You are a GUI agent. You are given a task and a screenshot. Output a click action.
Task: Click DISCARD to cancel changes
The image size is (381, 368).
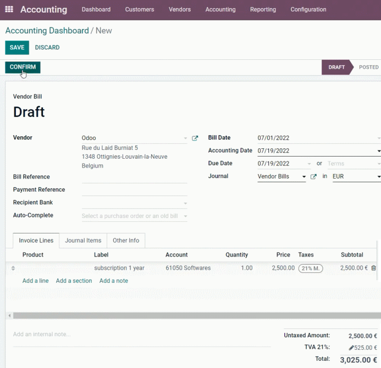click(x=47, y=48)
